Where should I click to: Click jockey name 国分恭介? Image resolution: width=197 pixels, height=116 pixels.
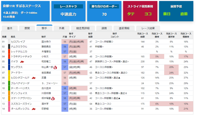click(x=46, y=42)
